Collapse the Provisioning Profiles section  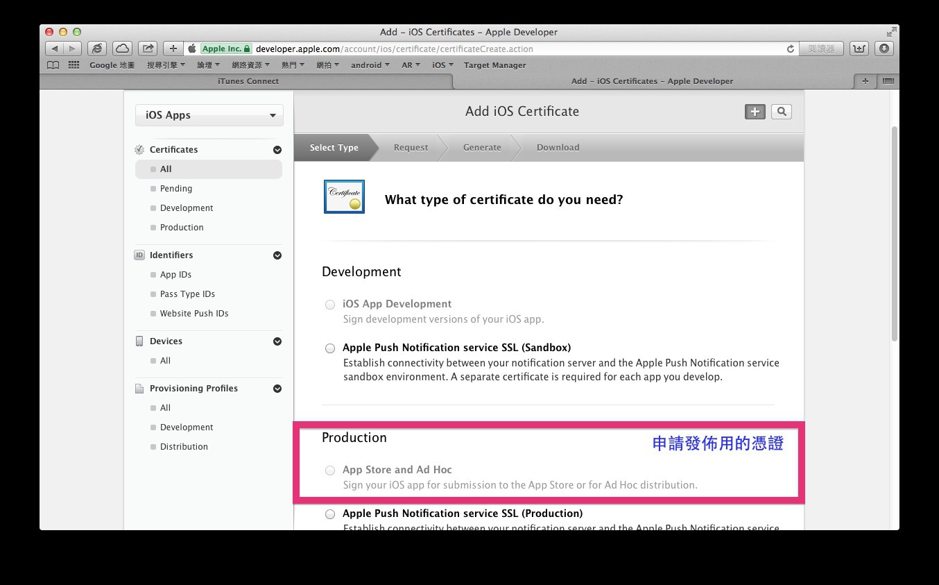[277, 389]
